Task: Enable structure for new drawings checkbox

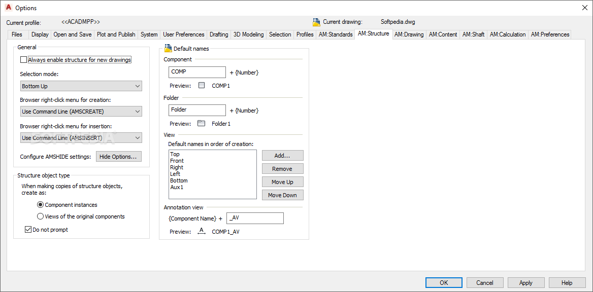Action: pos(23,59)
